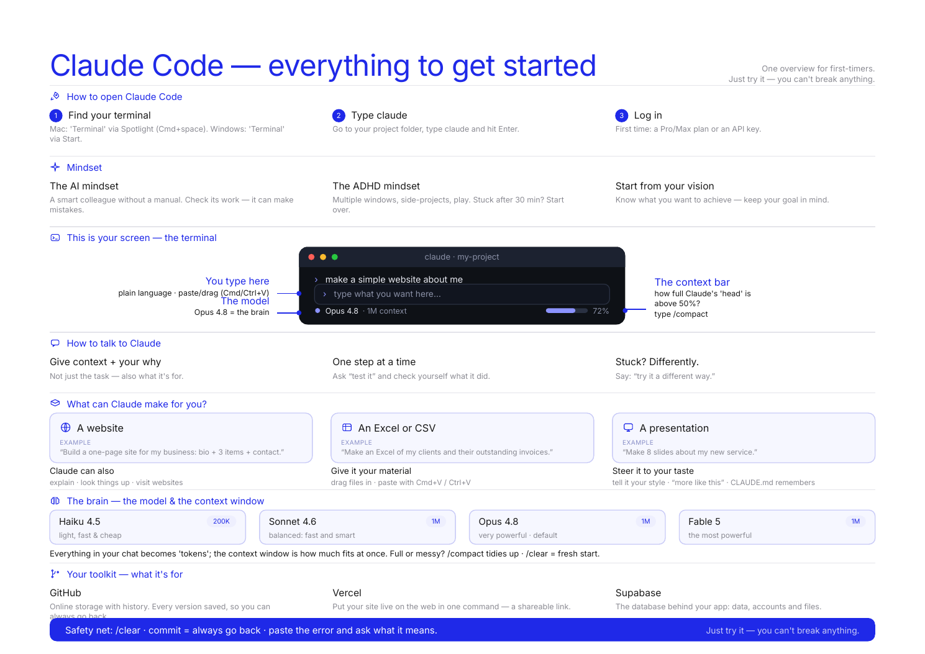
Task: Click the Supabase toolkit title
Action: tap(638, 593)
